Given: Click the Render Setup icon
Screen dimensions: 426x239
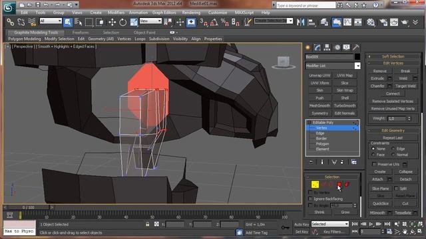Looking at the screenshot, I should coord(383,22).
